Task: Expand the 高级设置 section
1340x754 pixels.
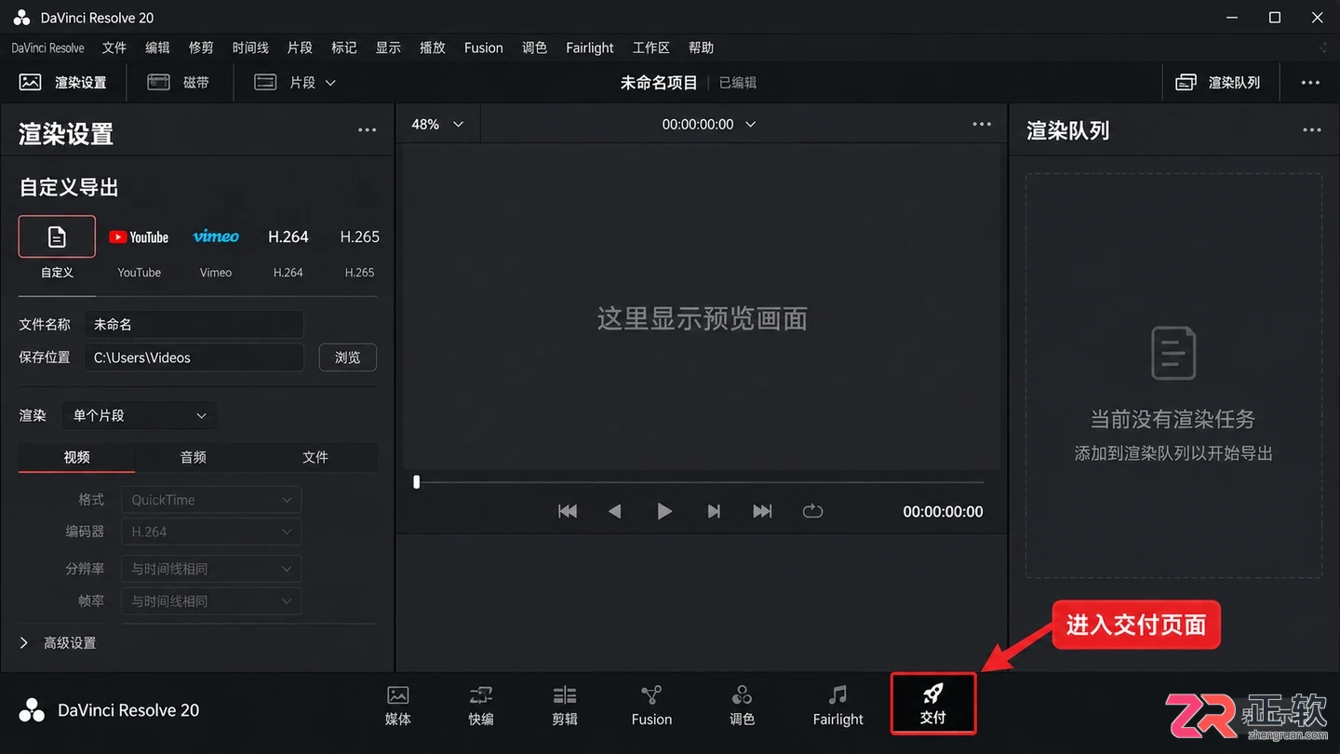Action: [58, 643]
